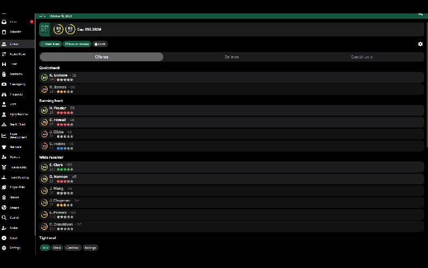Open the Calendar page in the sidebar
The image size is (428, 268).
pyautogui.click(x=15, y=32)
